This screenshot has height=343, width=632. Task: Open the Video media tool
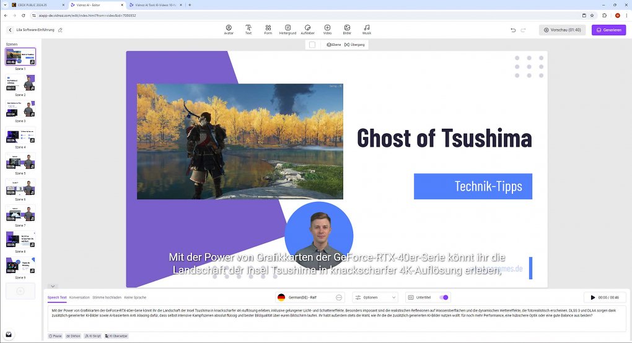coord(327,30)
